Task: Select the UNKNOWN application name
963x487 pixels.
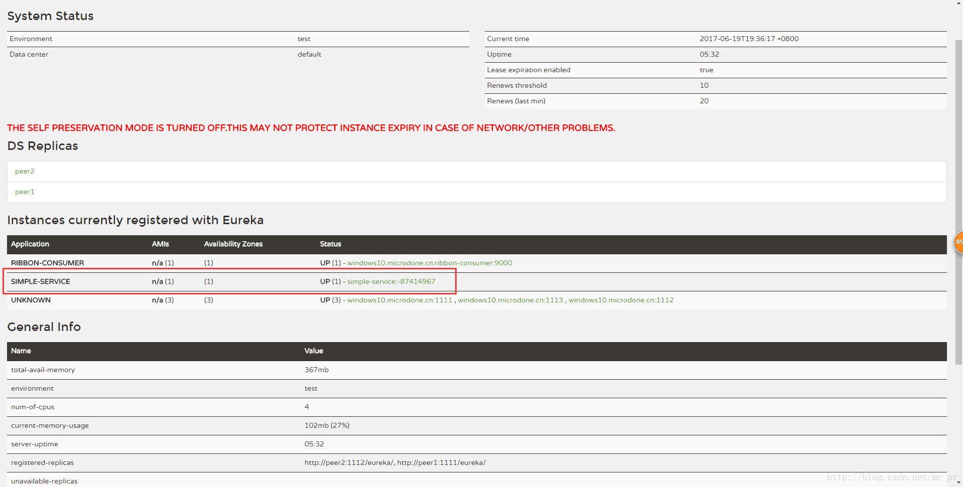Action: 31,300
